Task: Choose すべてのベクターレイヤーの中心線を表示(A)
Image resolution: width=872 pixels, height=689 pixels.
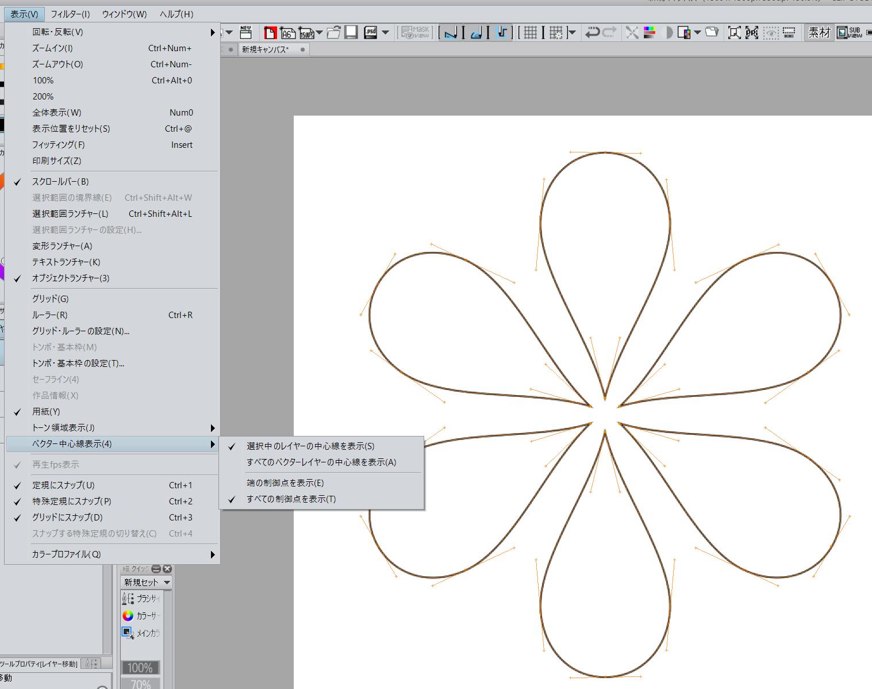Action: click(x=321, y=462)
